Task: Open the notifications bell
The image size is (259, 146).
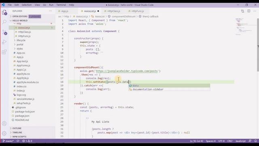Action: 255,141
